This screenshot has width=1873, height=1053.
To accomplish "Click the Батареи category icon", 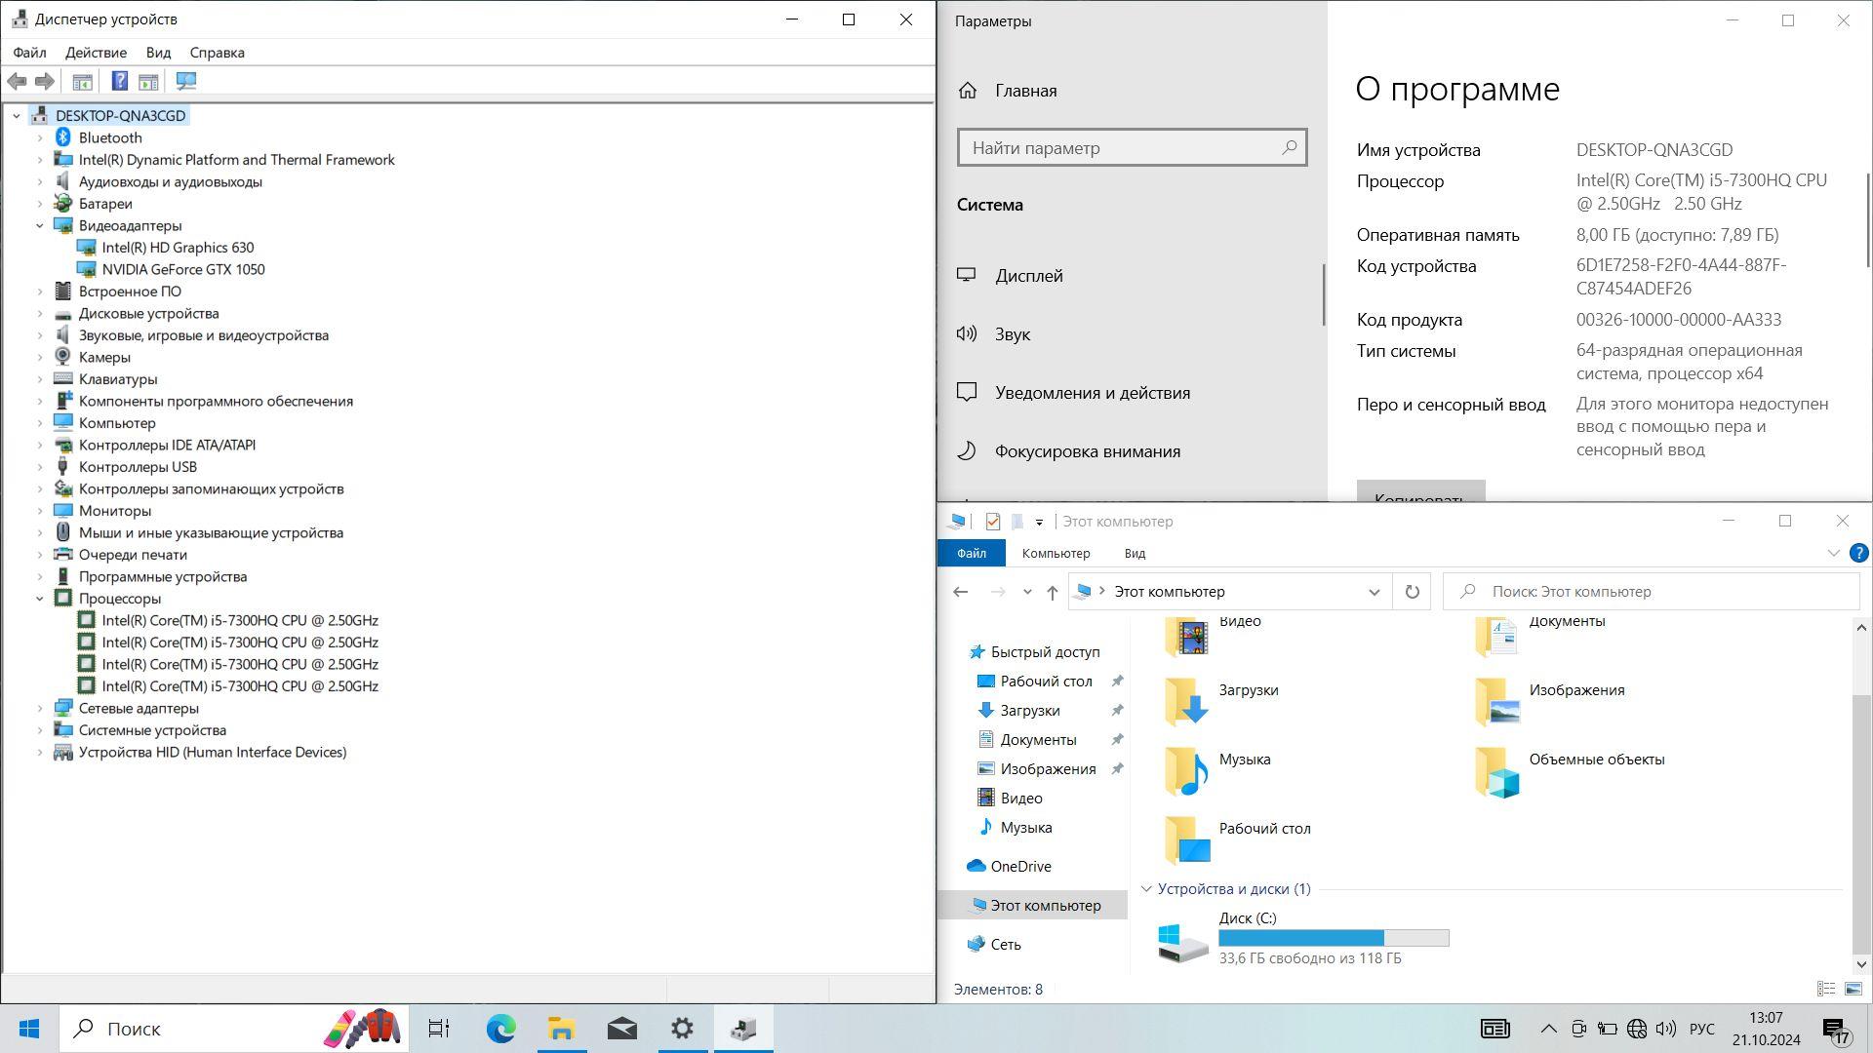I will pos(63,204).
